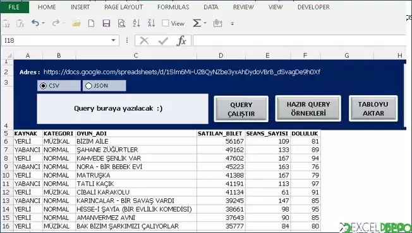Select column C header

(136, 55)
